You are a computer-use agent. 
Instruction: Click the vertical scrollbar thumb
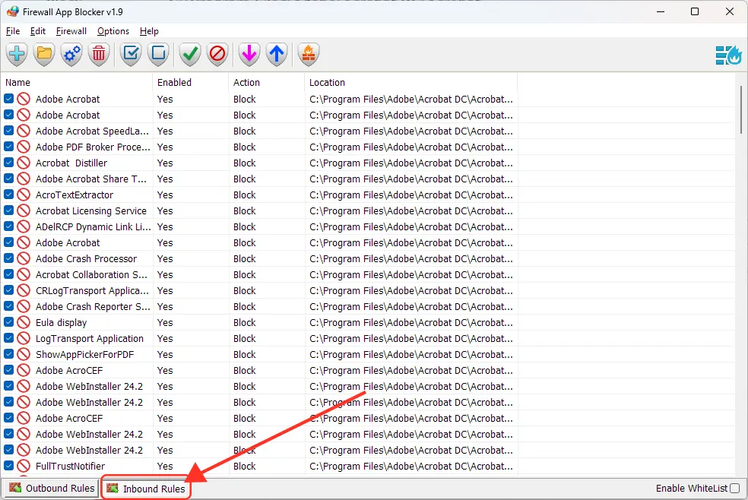click(740, 109)
